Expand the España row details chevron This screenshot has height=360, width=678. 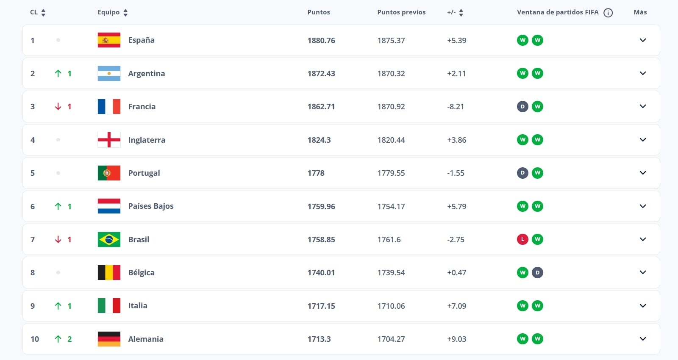pos(643,40)
